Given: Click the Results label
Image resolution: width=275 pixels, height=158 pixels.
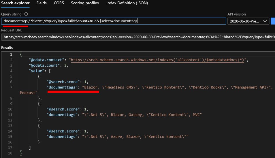Looking at the screenshot, I should tap(7, 48).
